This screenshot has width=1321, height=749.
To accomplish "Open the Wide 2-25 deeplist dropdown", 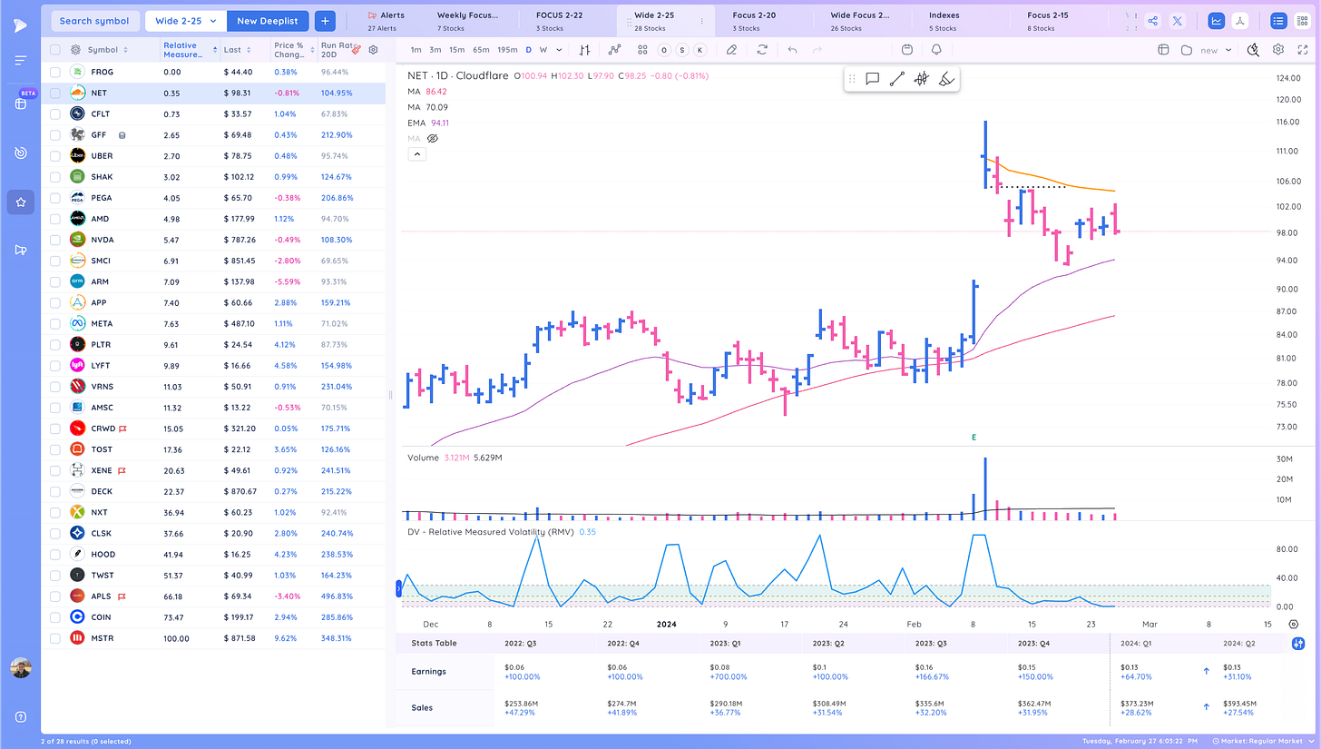I will coord(185,20).
